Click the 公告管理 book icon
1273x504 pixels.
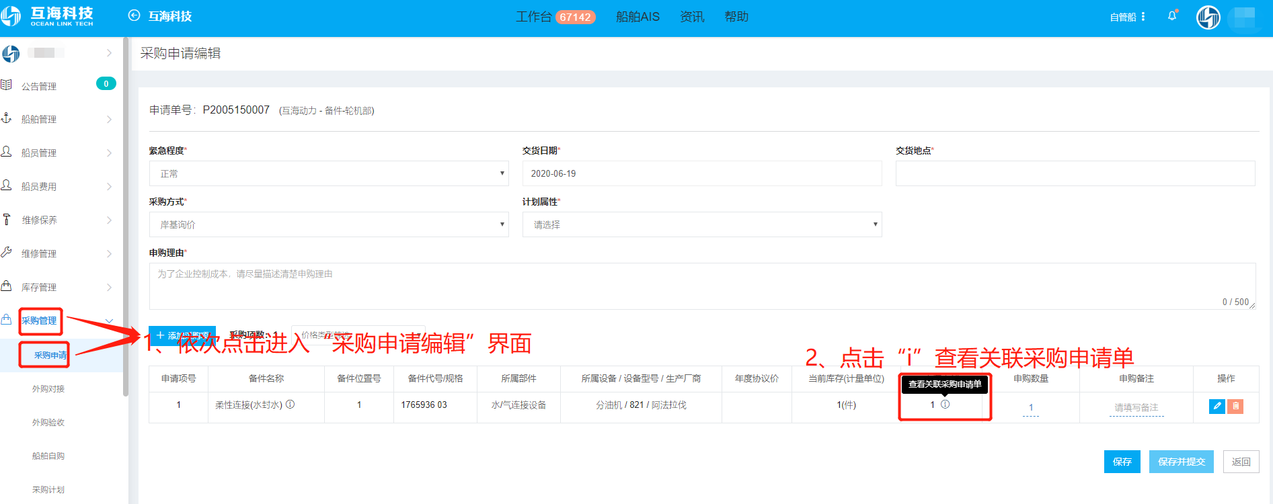[7, 85]
